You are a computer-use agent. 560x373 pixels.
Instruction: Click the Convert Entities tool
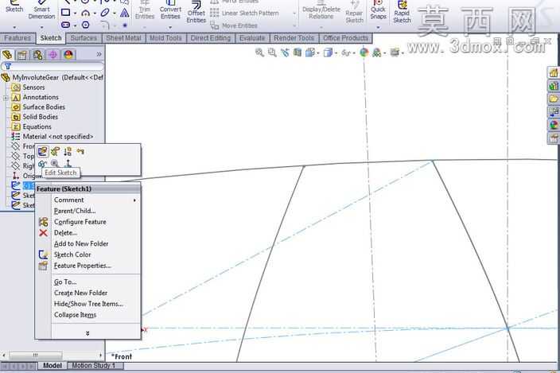170,10
